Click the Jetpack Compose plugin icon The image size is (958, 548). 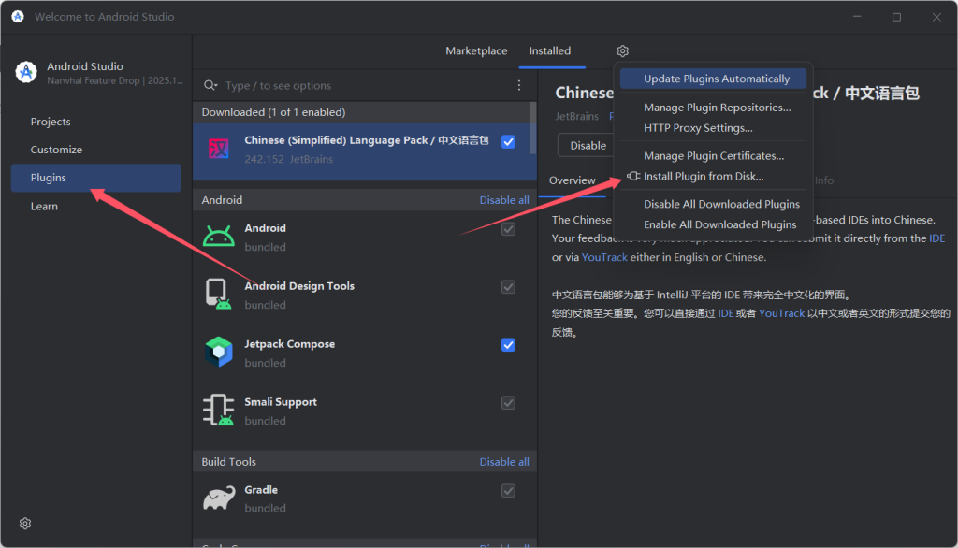pos(219,352)
